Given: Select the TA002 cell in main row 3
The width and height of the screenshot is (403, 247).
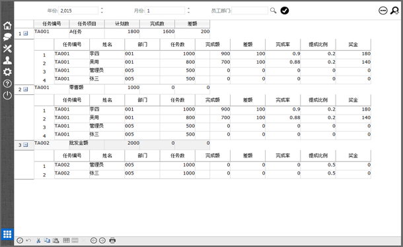Looking at the screenshot, I should tap(52, 145).
